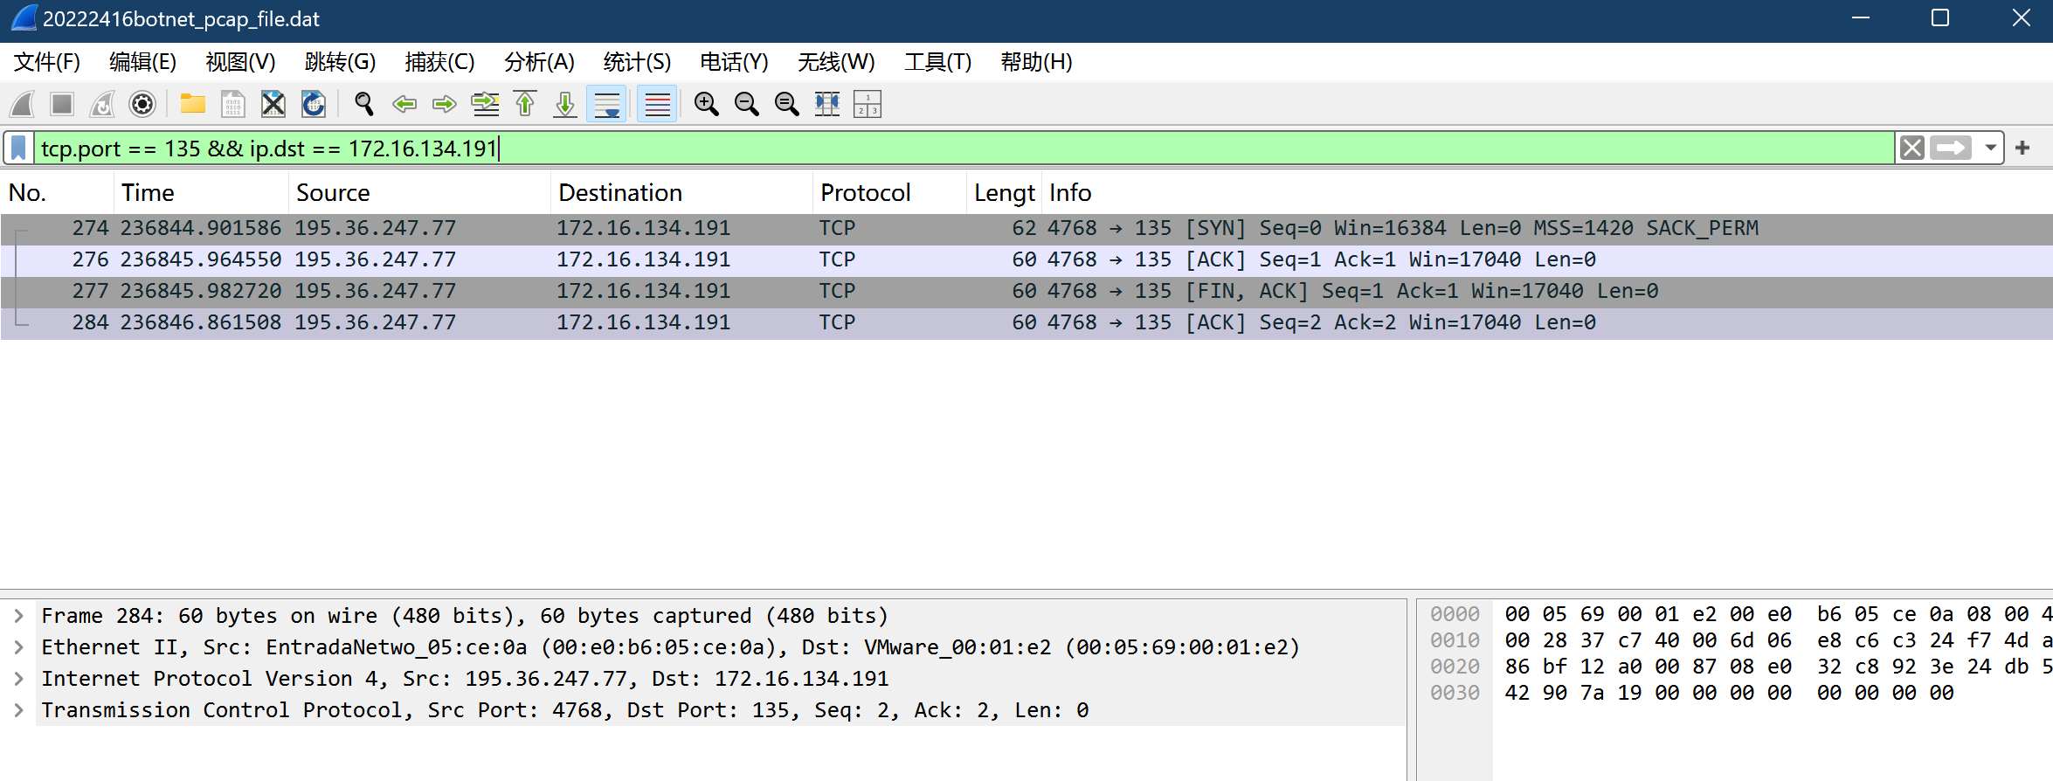The width and height of the screenshot is (2053, 781).
Task: Select packet 284 ACK row
Action: pos(1026,322)
